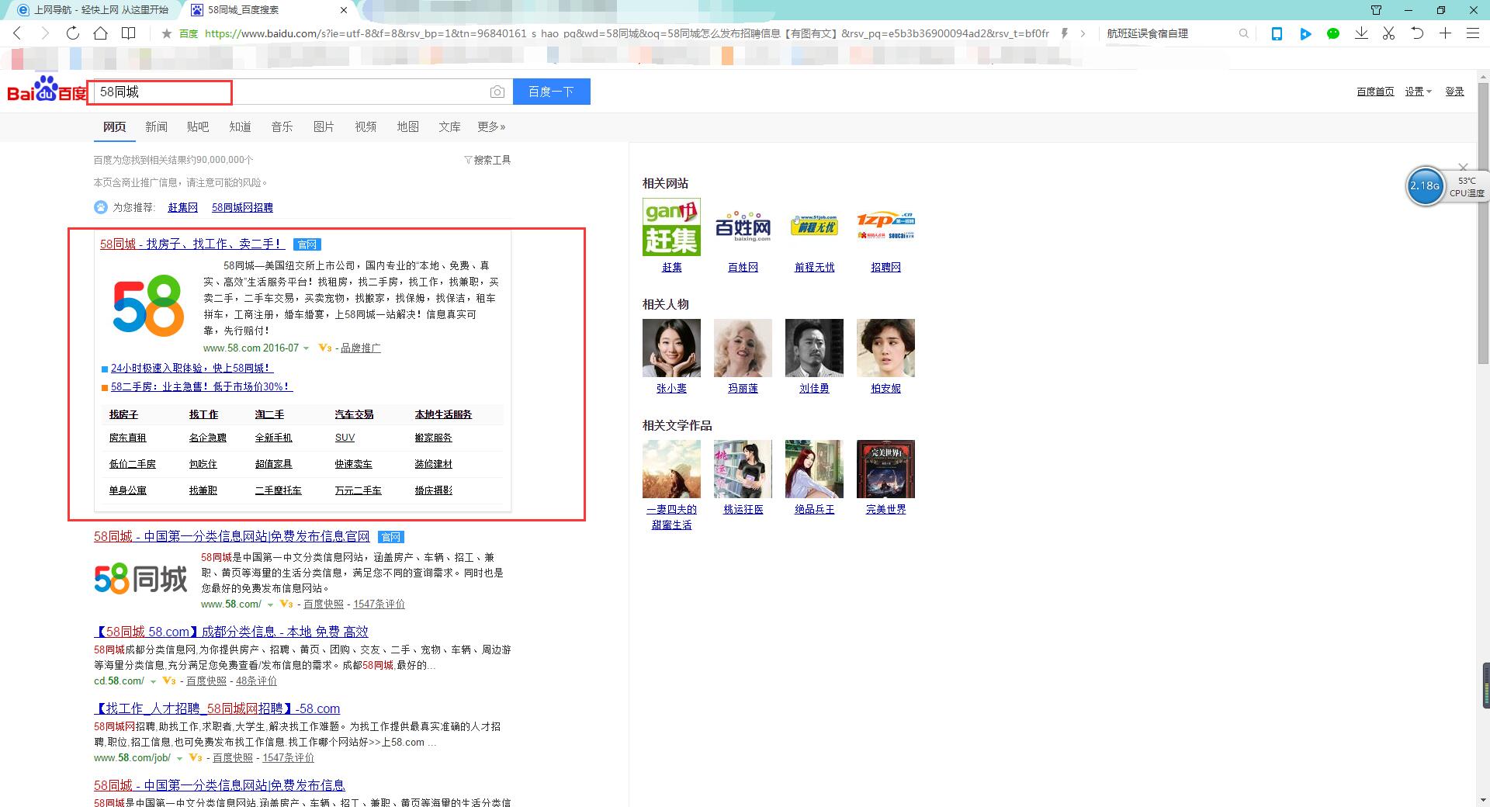Open 招聘网 related website thumbnail
Image resolution: width=1490 pixels, height=807 pixels.
[885, 227]
